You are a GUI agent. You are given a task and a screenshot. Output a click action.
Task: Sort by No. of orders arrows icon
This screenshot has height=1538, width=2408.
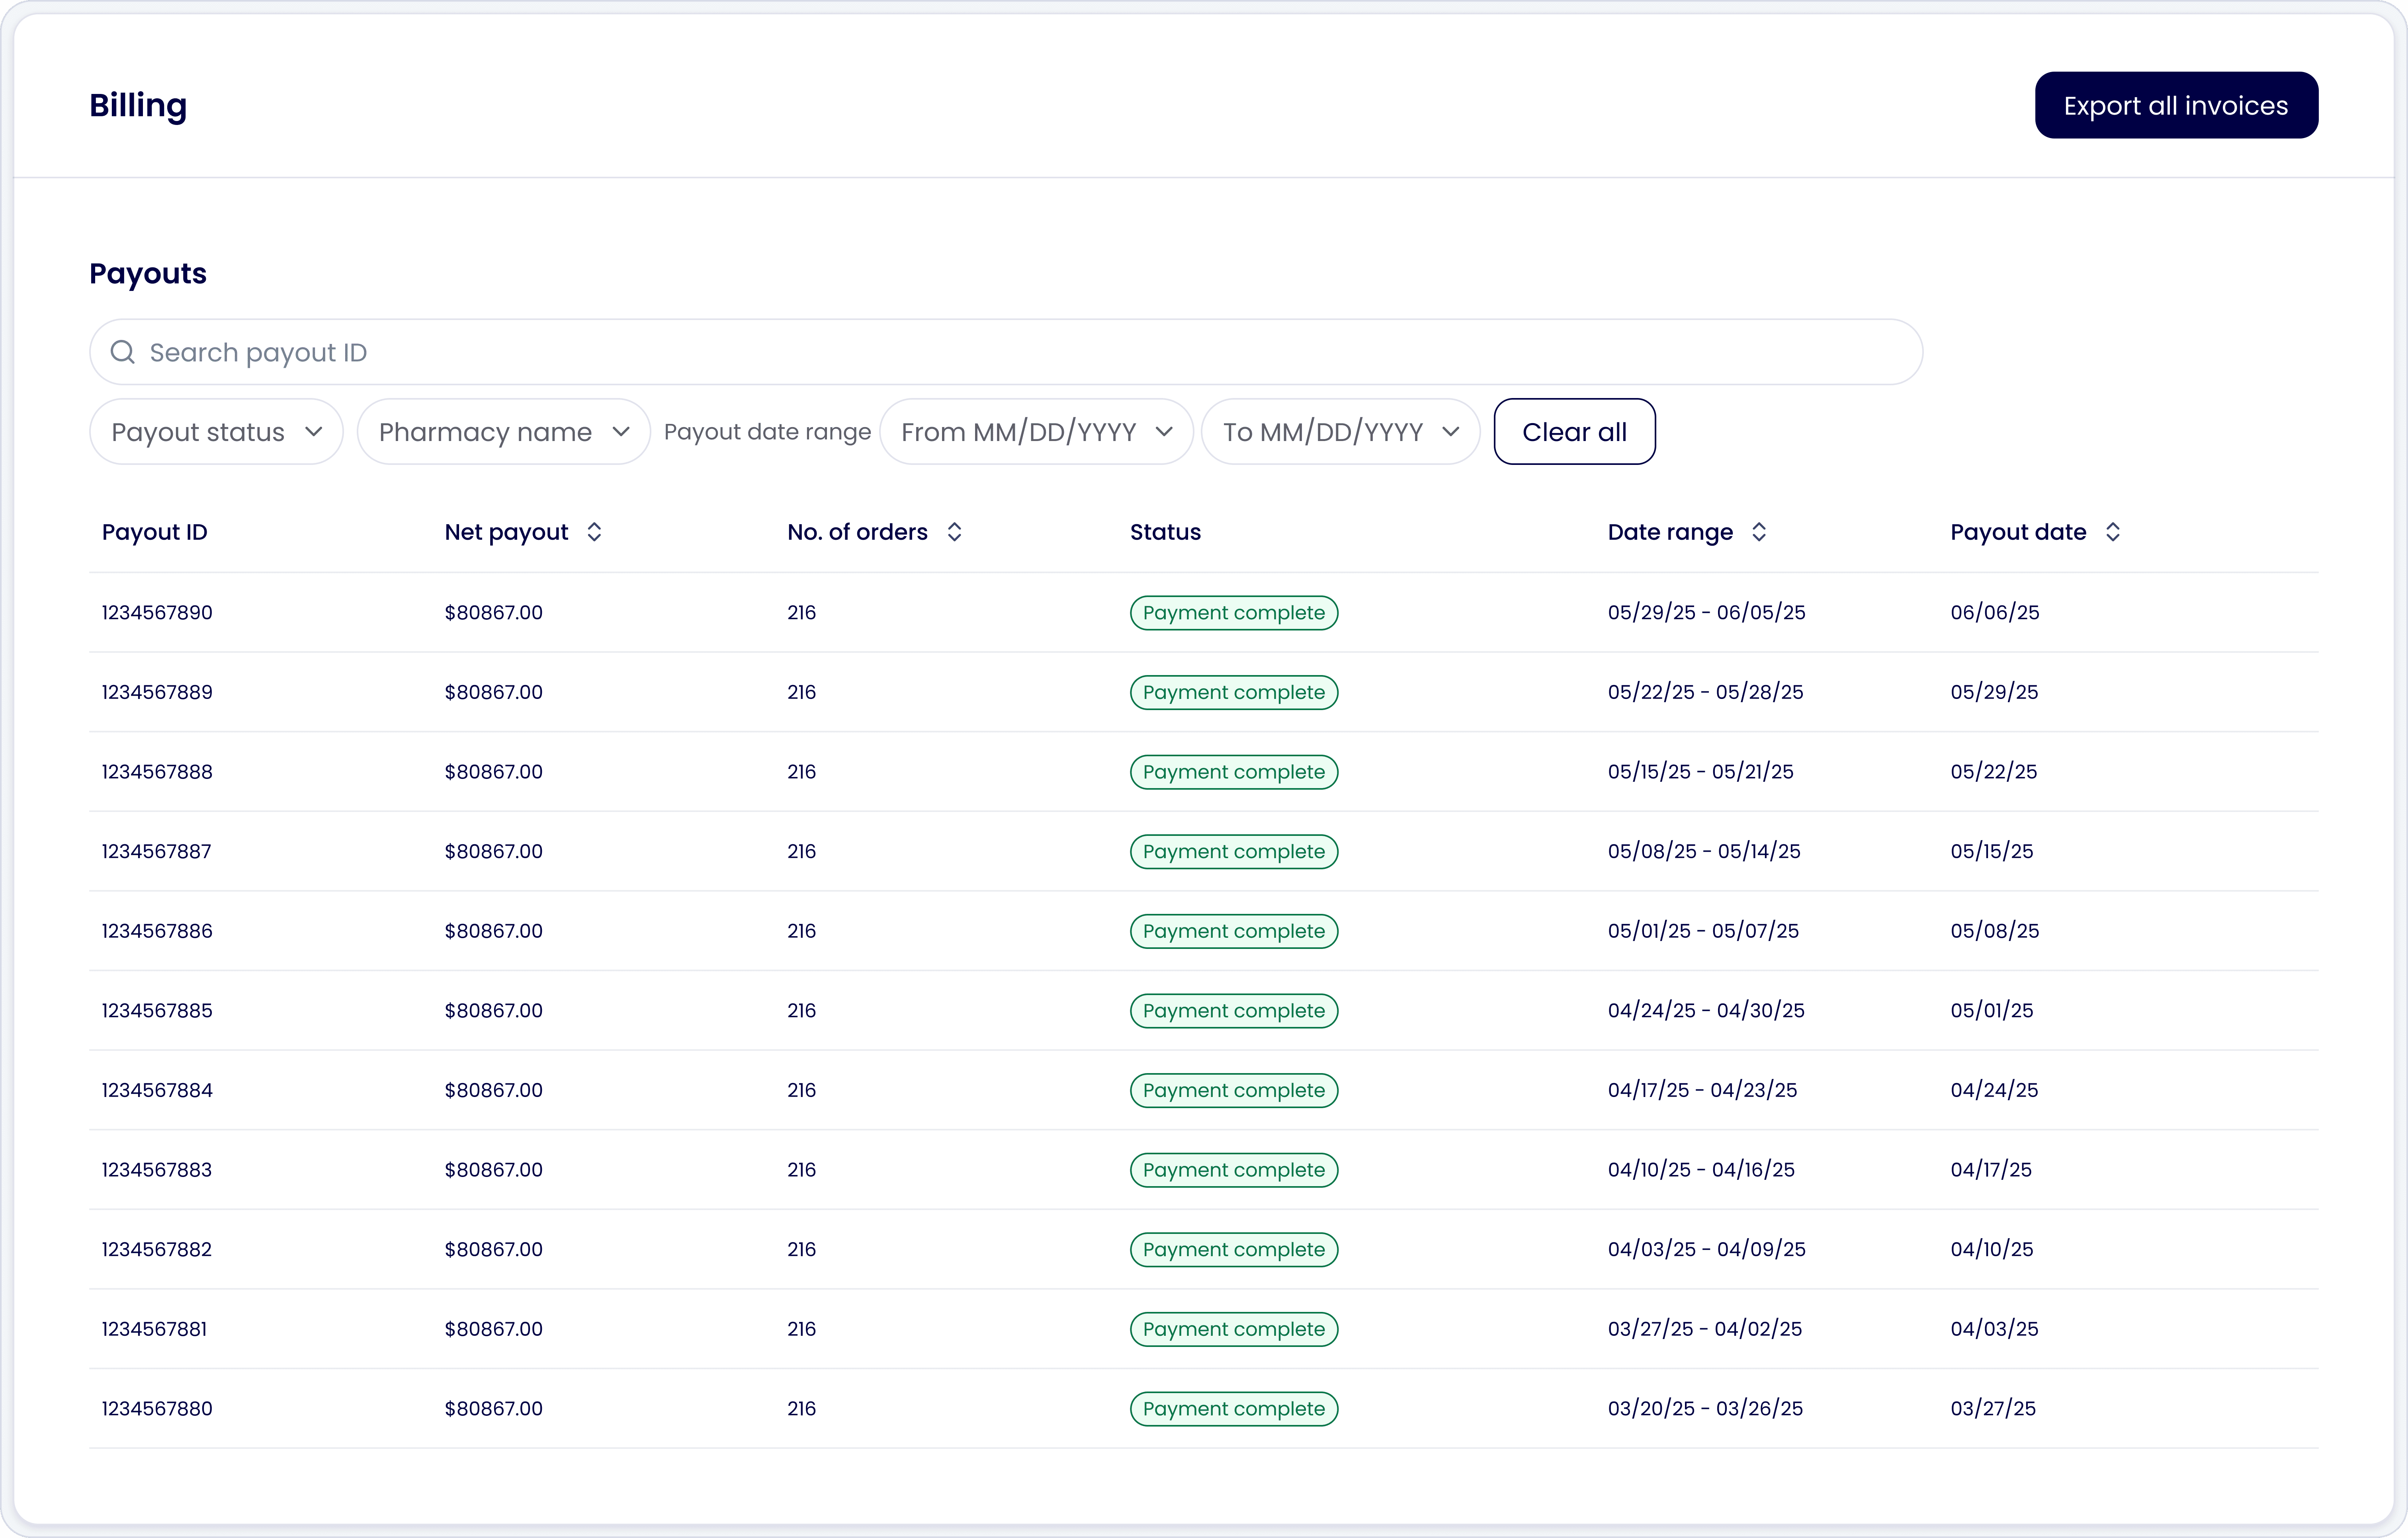(x=954, y=532)
